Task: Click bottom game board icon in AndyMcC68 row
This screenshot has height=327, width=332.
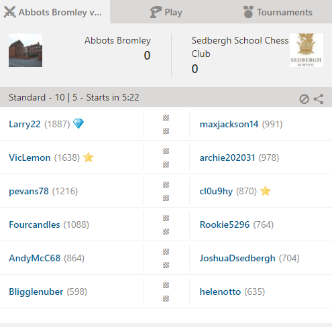Action: point(166,265)
